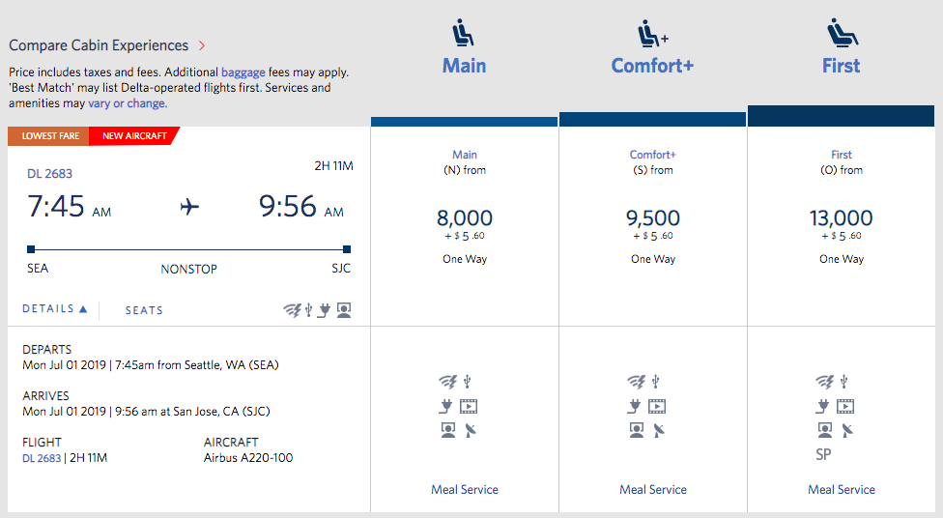The width and height of the screenshot is (943, 518).
Task: Click the power outlet icon in the Main amenities
Action: pos(447,406)
